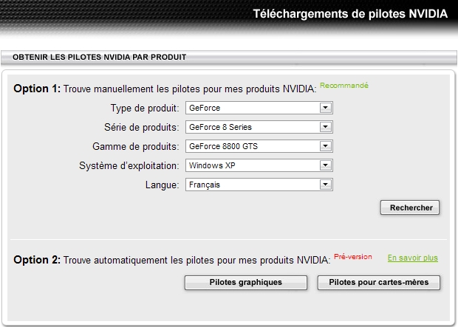
Task: Click the green Recommandé label
Action: coord(343,86)
